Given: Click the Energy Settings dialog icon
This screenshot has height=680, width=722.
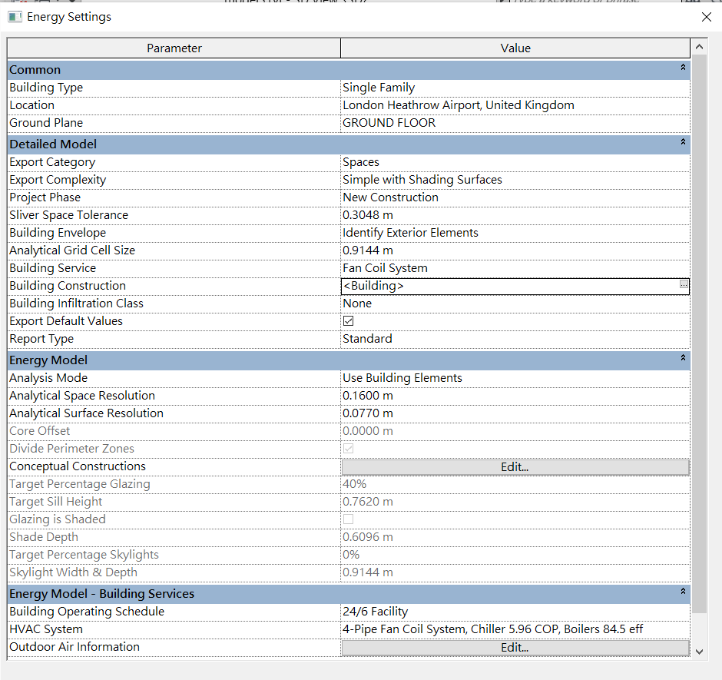Looking at the screenshot, I should click(15, 16).
